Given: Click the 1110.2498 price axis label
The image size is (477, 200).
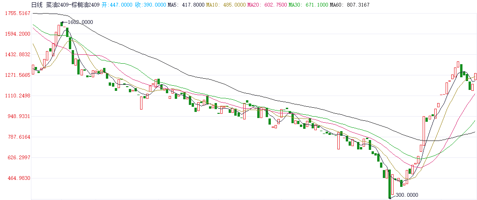Looking at the screenshot, I should point(18,96).
